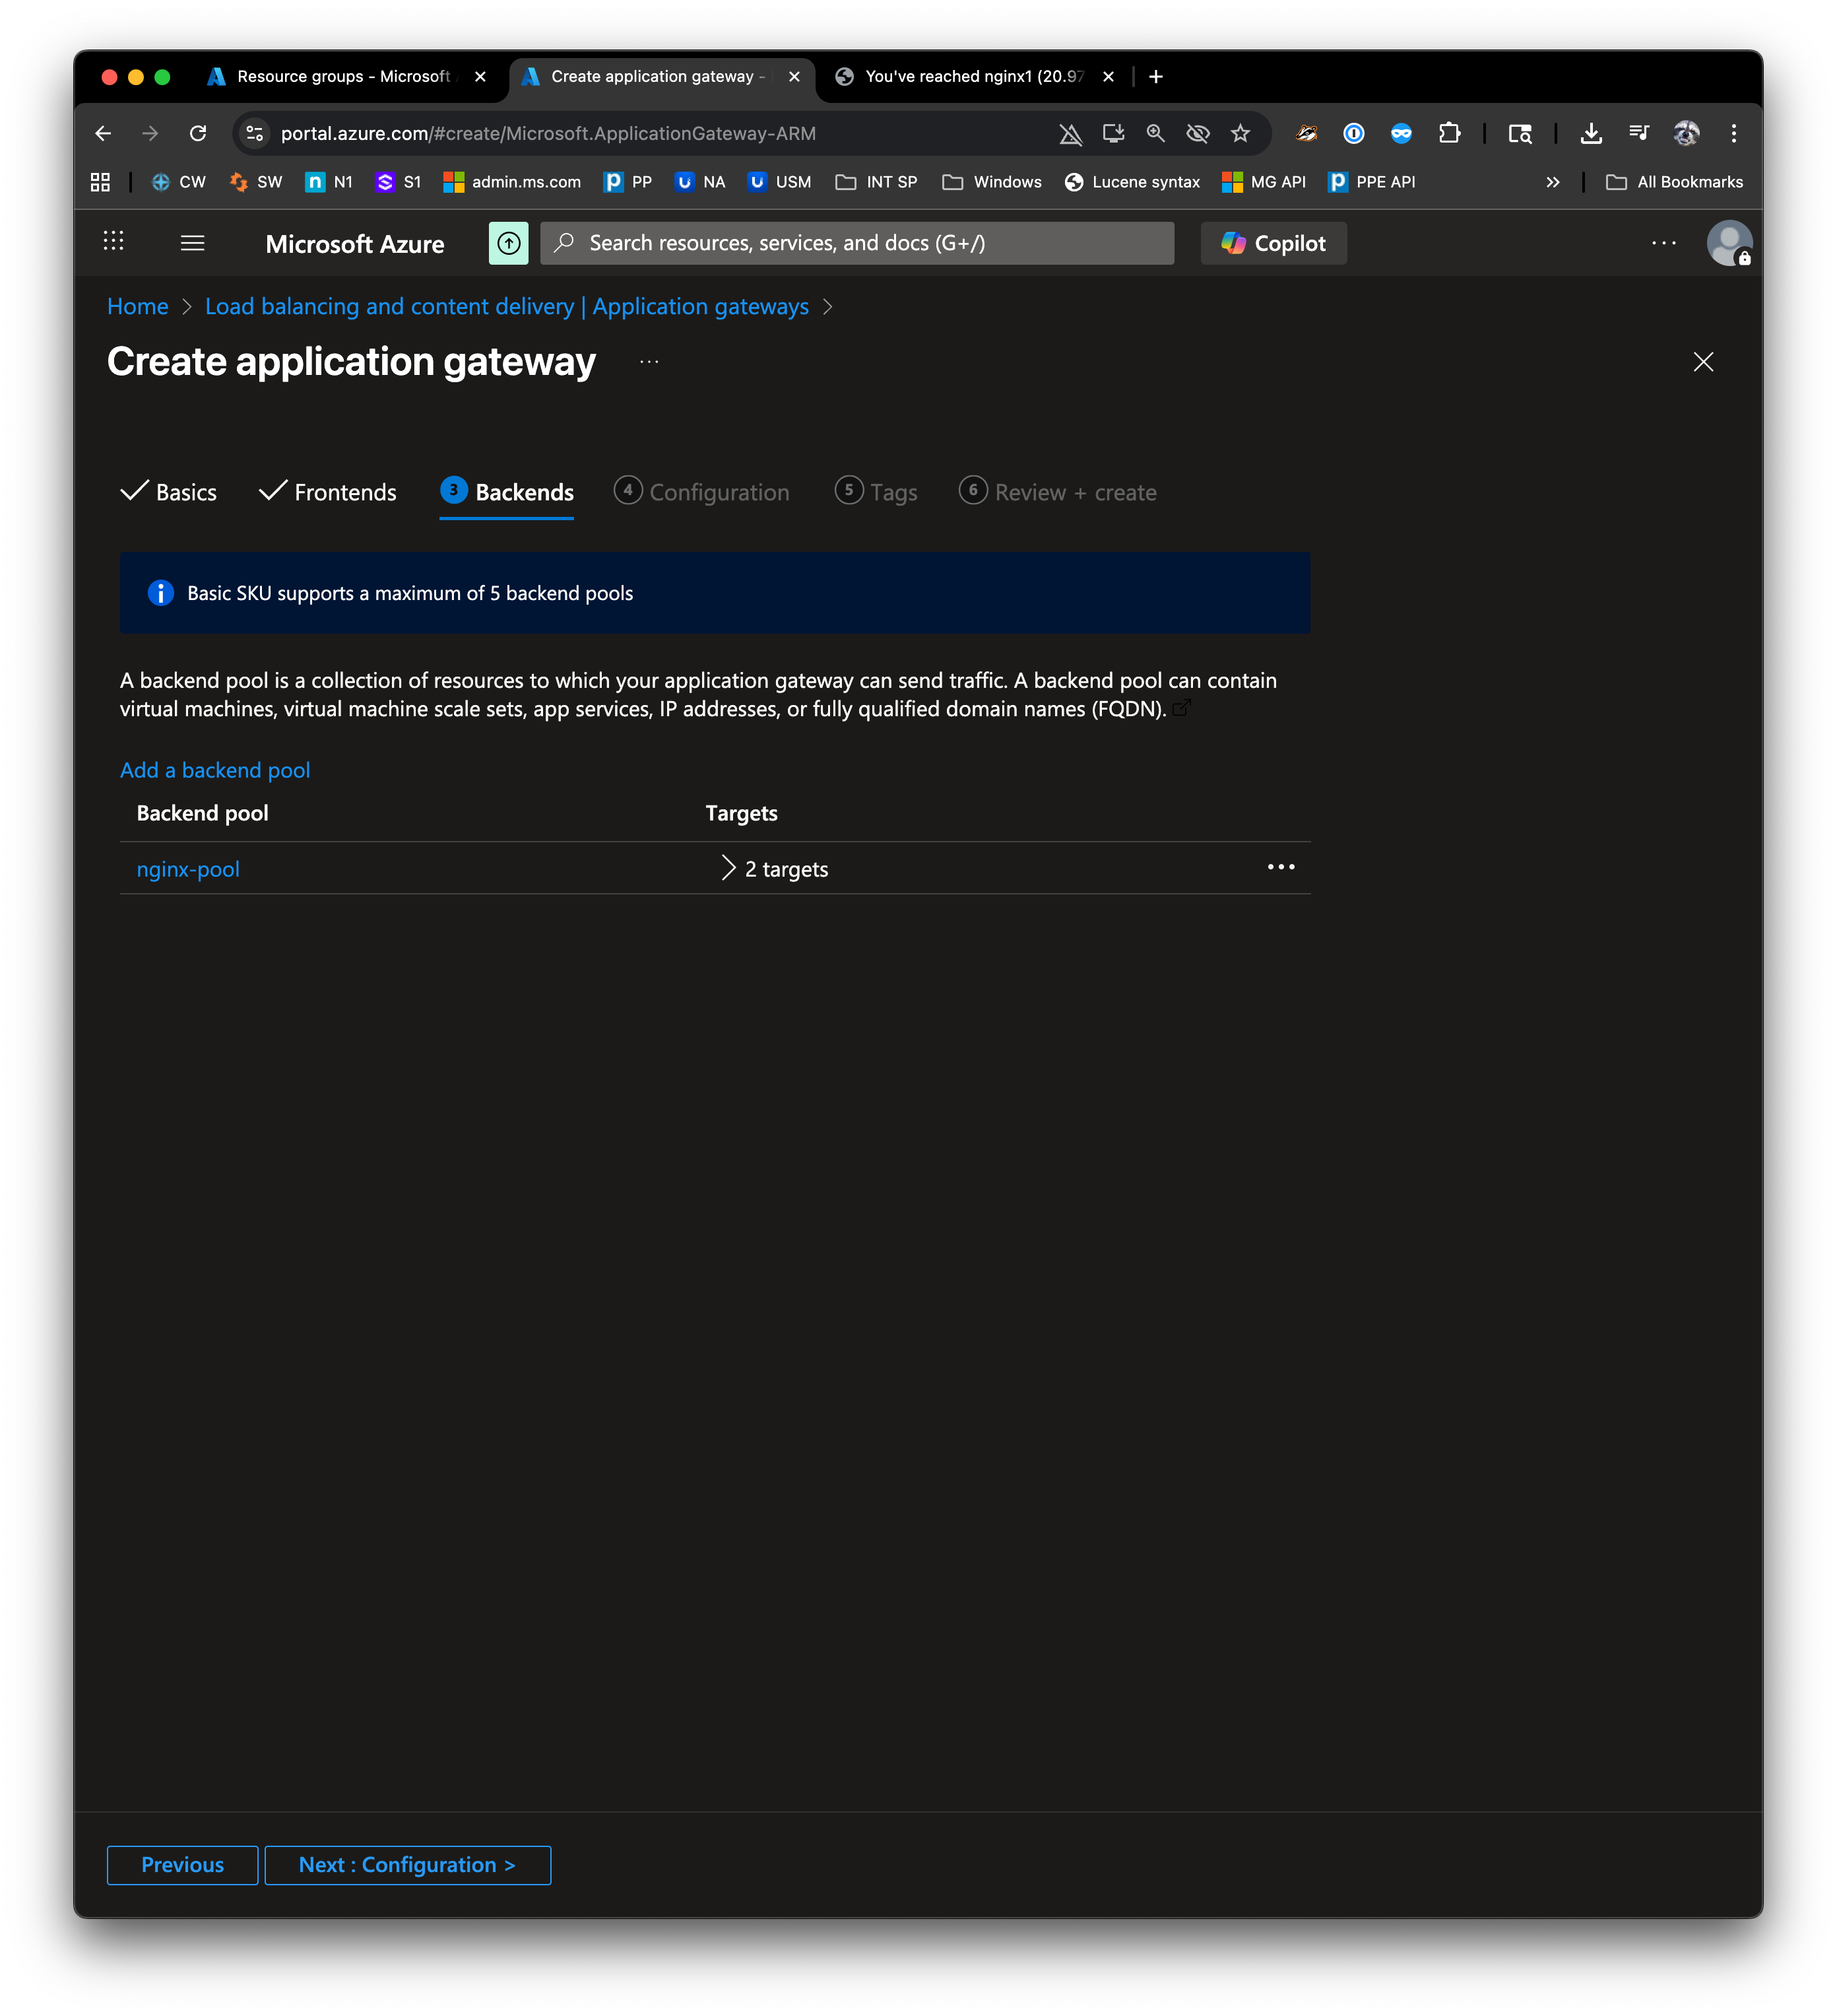
Task: Focus the Azure resource search box
Action: [x=856, y=243]
